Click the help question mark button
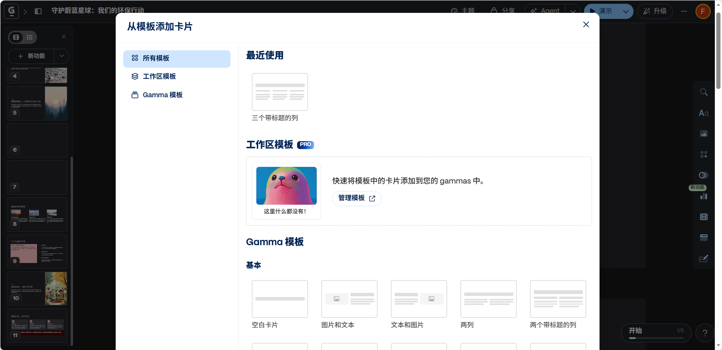 (705, 333)
